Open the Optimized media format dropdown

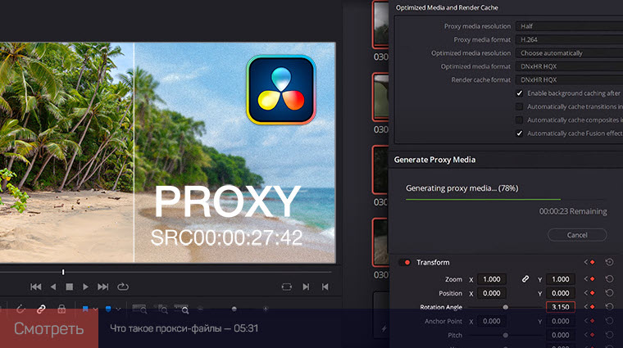tap(569, 66)
